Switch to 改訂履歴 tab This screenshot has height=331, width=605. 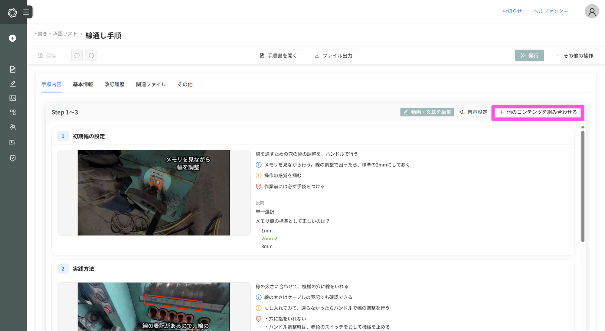click(114, 84)
